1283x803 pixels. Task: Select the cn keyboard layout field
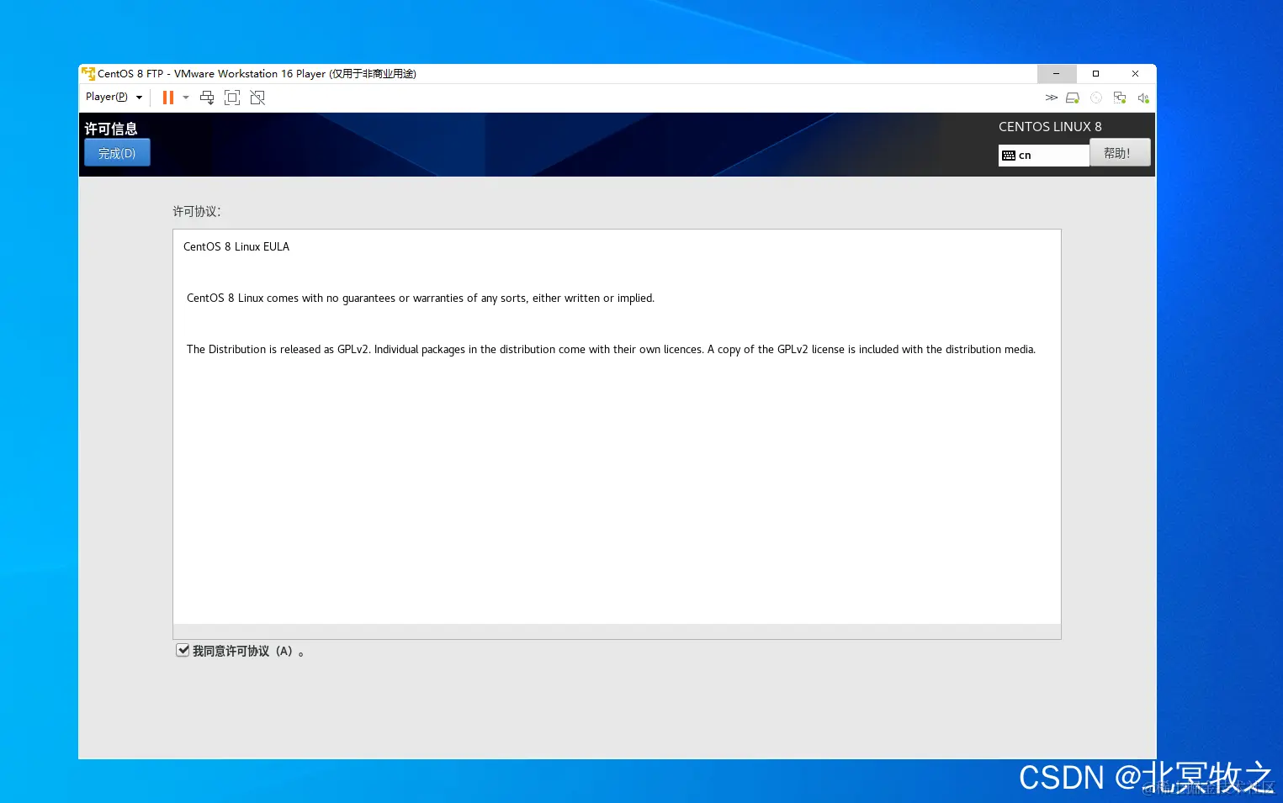(1043, 156)
